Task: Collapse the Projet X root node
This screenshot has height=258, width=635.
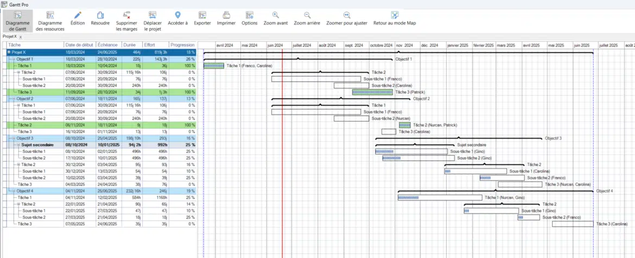Action: pos(9,52)
